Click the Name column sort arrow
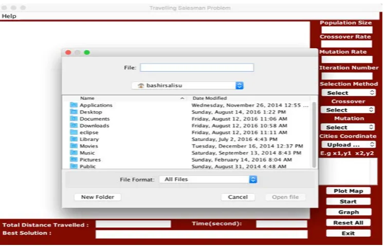The image size is (385, 246). click(182, 98)
